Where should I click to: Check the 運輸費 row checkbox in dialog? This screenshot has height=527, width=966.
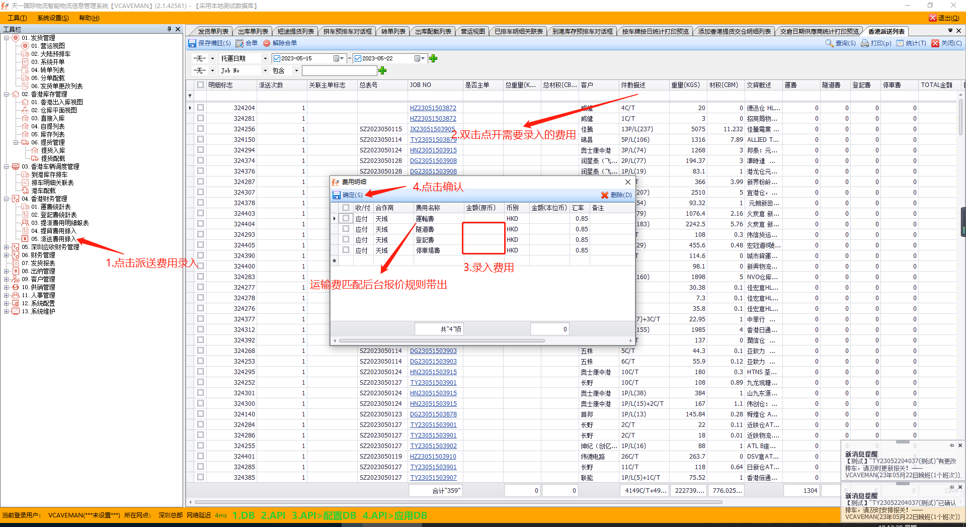click(346, 218)
